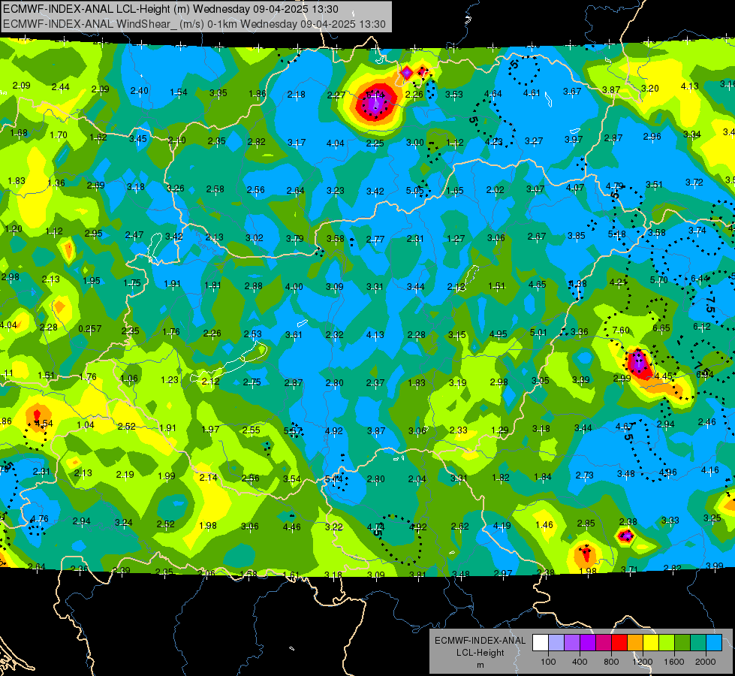Click the wind shear value 2.73

coord(585,475)
